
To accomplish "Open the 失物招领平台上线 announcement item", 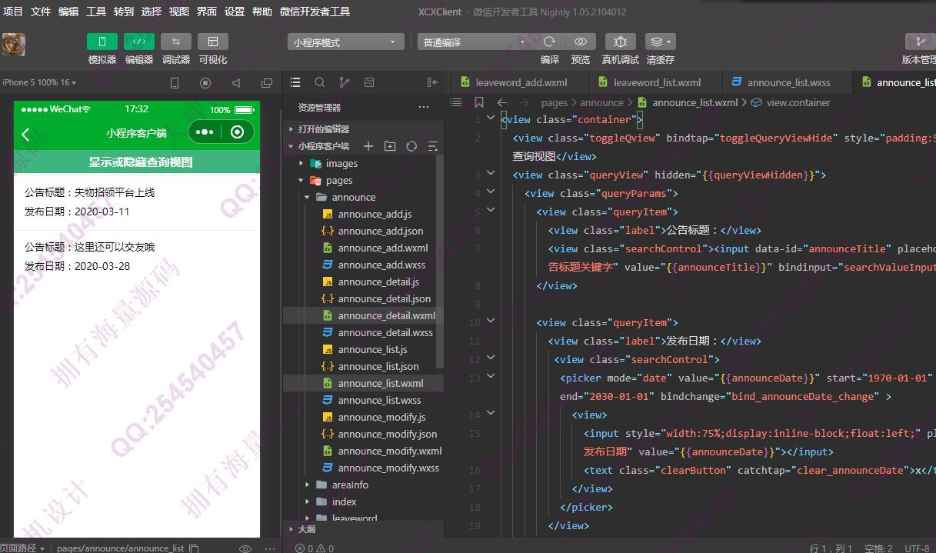I will pyautogui.click(x=137, y=202).
